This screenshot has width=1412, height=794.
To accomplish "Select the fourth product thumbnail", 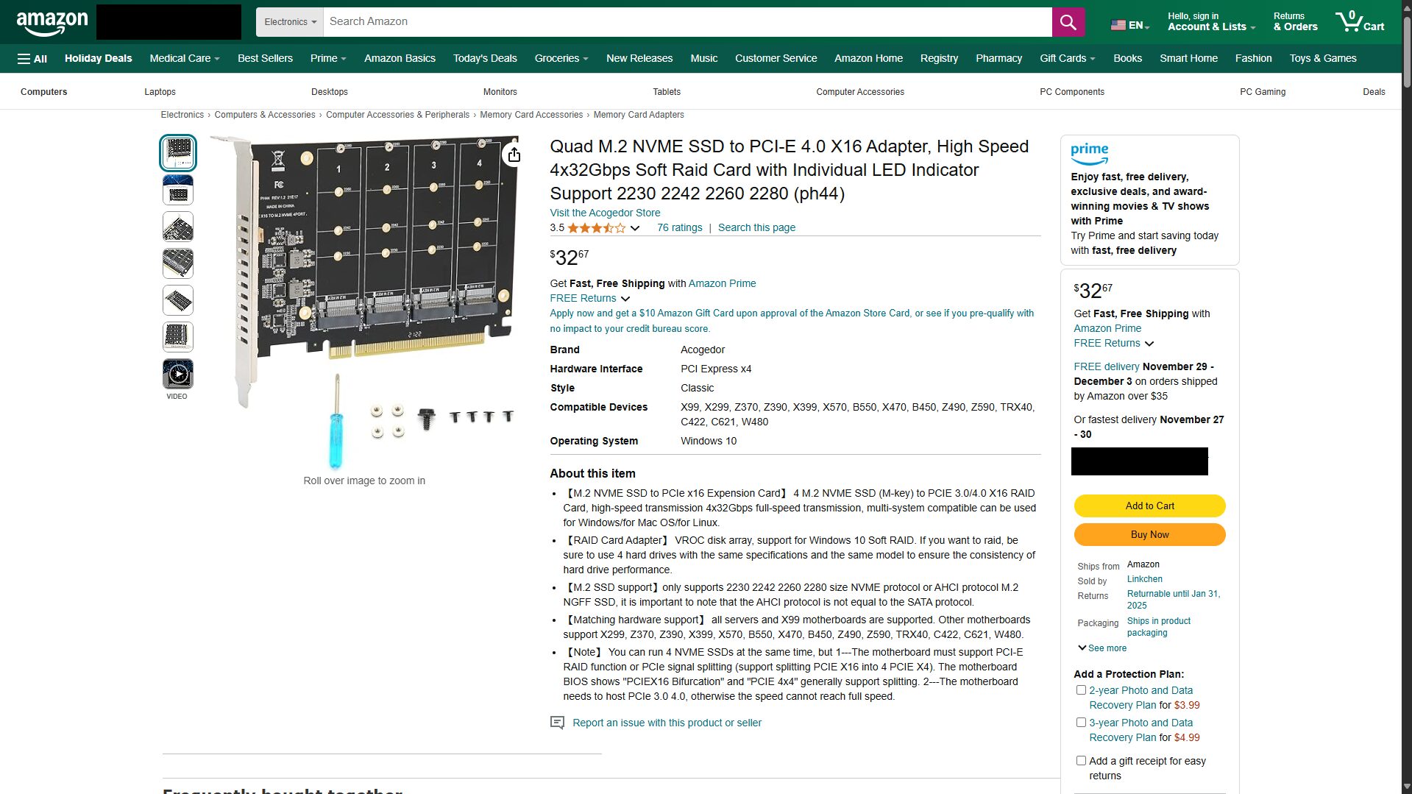I will pyautogui.click(x=177, y=263).
